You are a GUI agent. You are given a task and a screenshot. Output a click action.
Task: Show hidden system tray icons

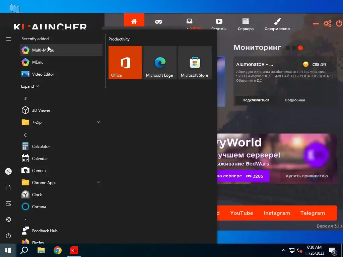(283, 250)
